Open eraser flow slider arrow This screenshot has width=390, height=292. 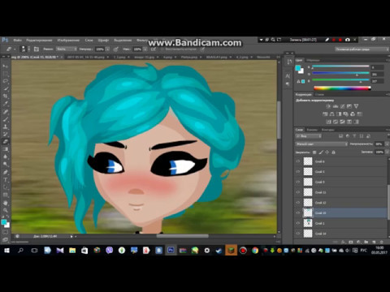[x=145, y=49]
